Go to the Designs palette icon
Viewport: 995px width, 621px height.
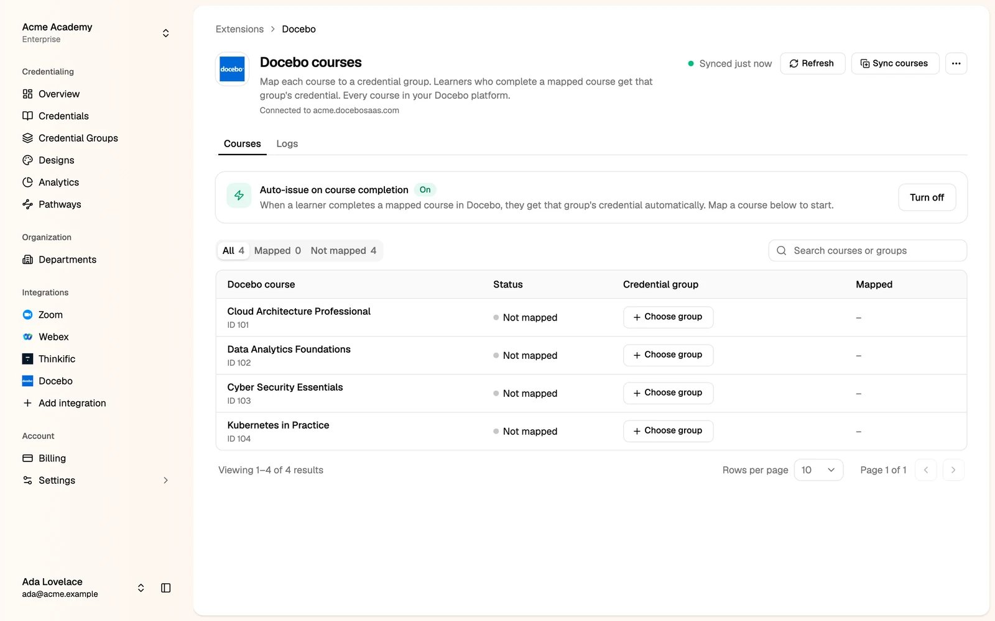coord(27,160)
